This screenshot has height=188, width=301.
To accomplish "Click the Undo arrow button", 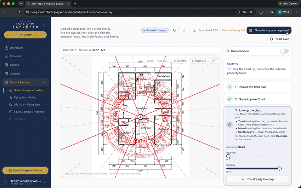I will 174,30.
